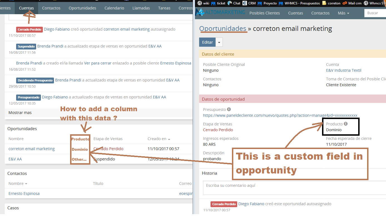Image resolution: width=386 pixels, height=223 pixels.
Task: Follow the Oportunidades breadcrumb link
Action: pos(223,28)
